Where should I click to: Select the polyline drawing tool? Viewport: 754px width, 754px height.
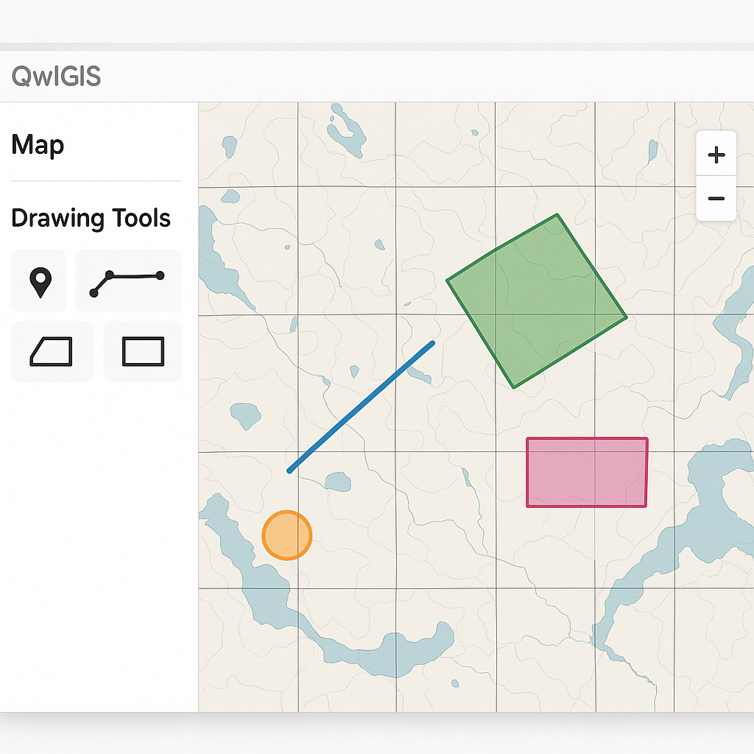click(x=127, y=282)
